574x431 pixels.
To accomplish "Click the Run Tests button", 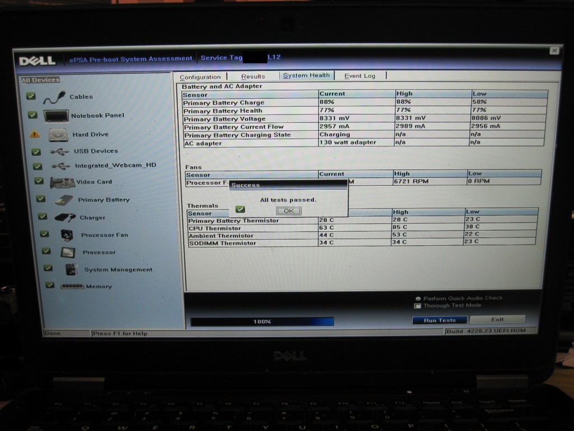I will (439, 320).
